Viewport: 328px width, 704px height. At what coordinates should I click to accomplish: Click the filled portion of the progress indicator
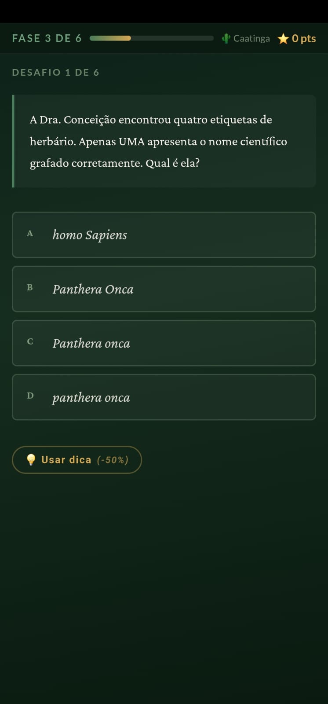pyautogui.click(x=110, y=38)
